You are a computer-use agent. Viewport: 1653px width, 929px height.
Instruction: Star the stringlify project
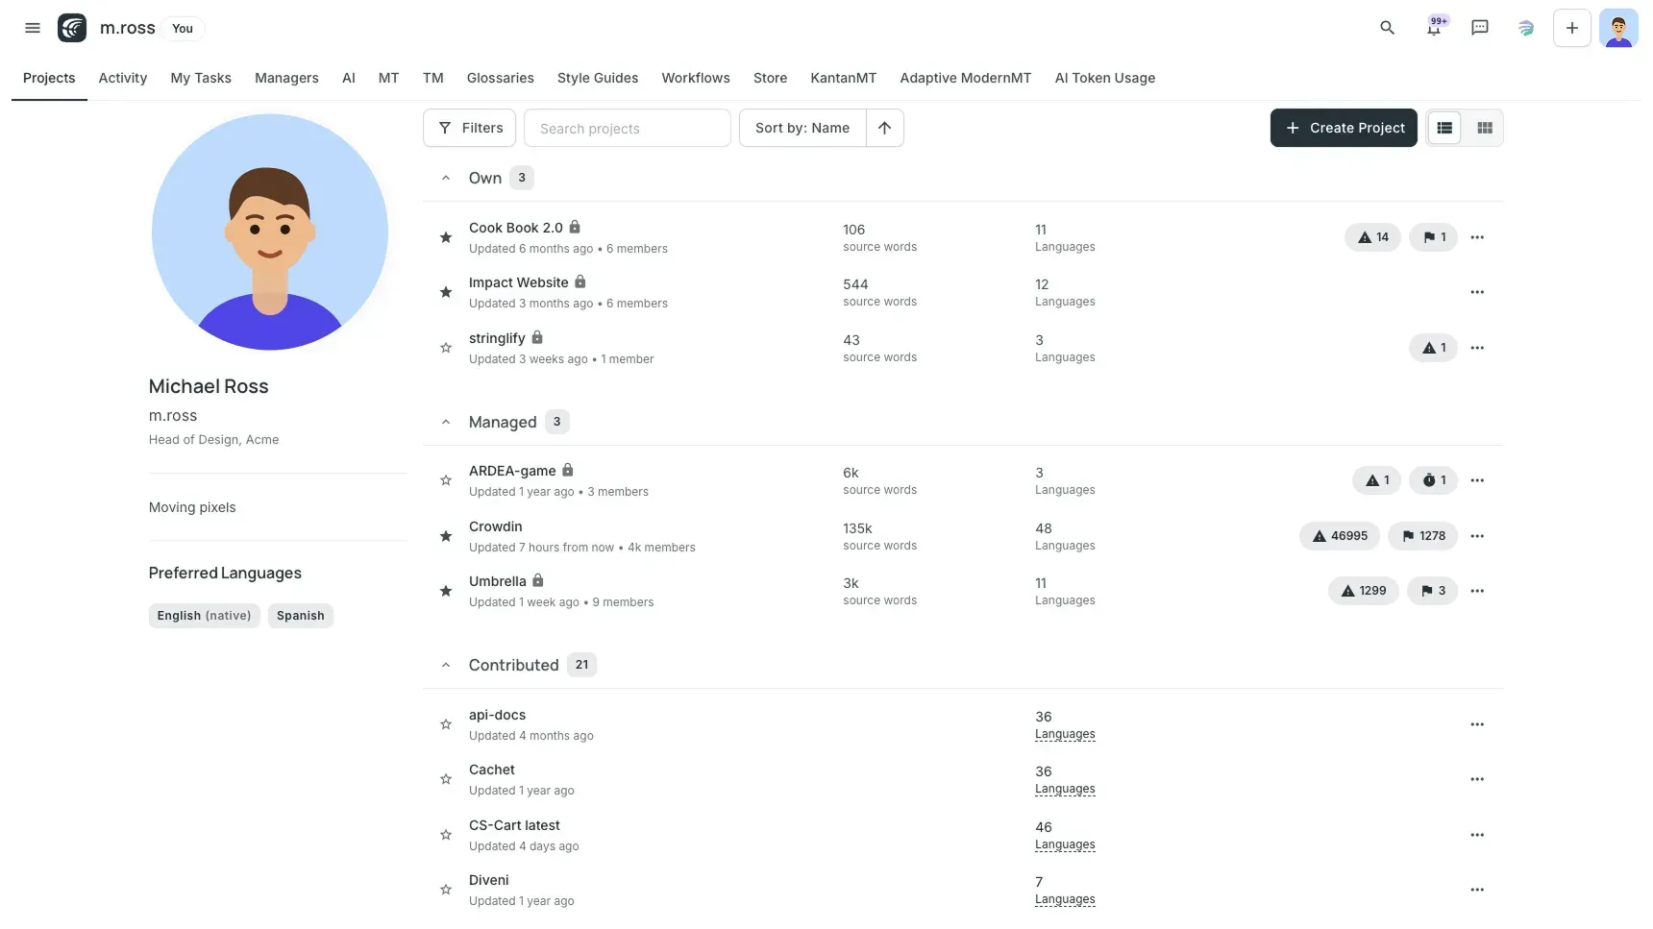pyautogui.click(x=446, y=348)
